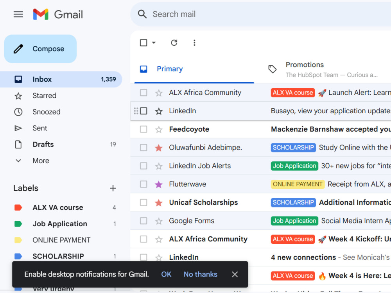Dismiss the desktop notifications banner

(235, 274)
